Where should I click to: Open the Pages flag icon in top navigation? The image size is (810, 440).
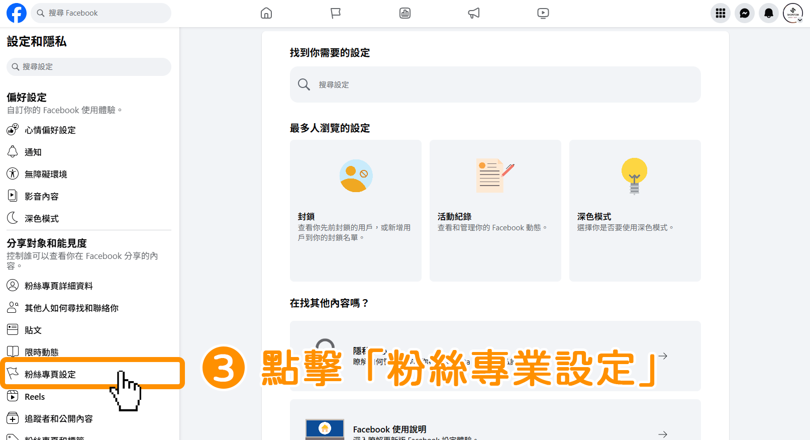(x=336, y=13)
